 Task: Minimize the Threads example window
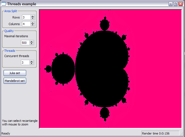coord(171,4)
